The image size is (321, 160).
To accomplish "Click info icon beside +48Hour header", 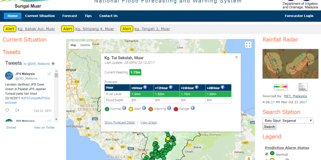I will [223, 87].
